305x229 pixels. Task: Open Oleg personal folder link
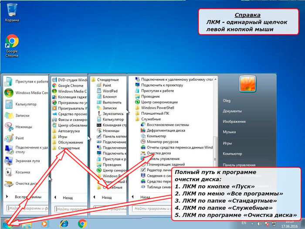coord(227,101)
